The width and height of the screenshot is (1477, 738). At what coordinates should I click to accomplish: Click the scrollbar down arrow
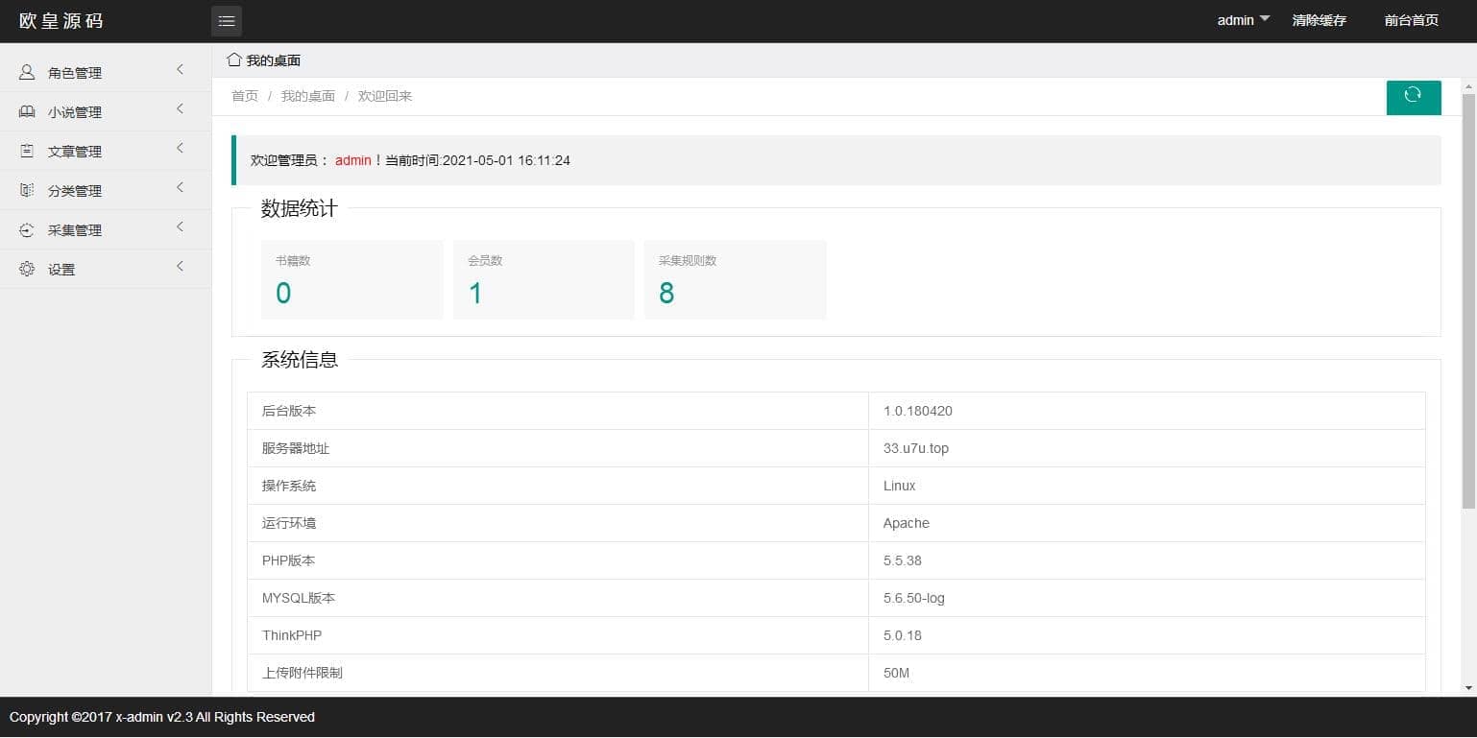point(1468,688)
